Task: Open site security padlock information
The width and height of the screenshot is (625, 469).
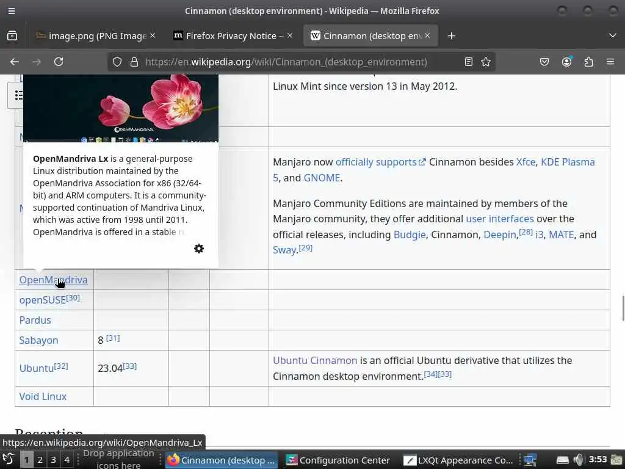Action: (134, 62)
